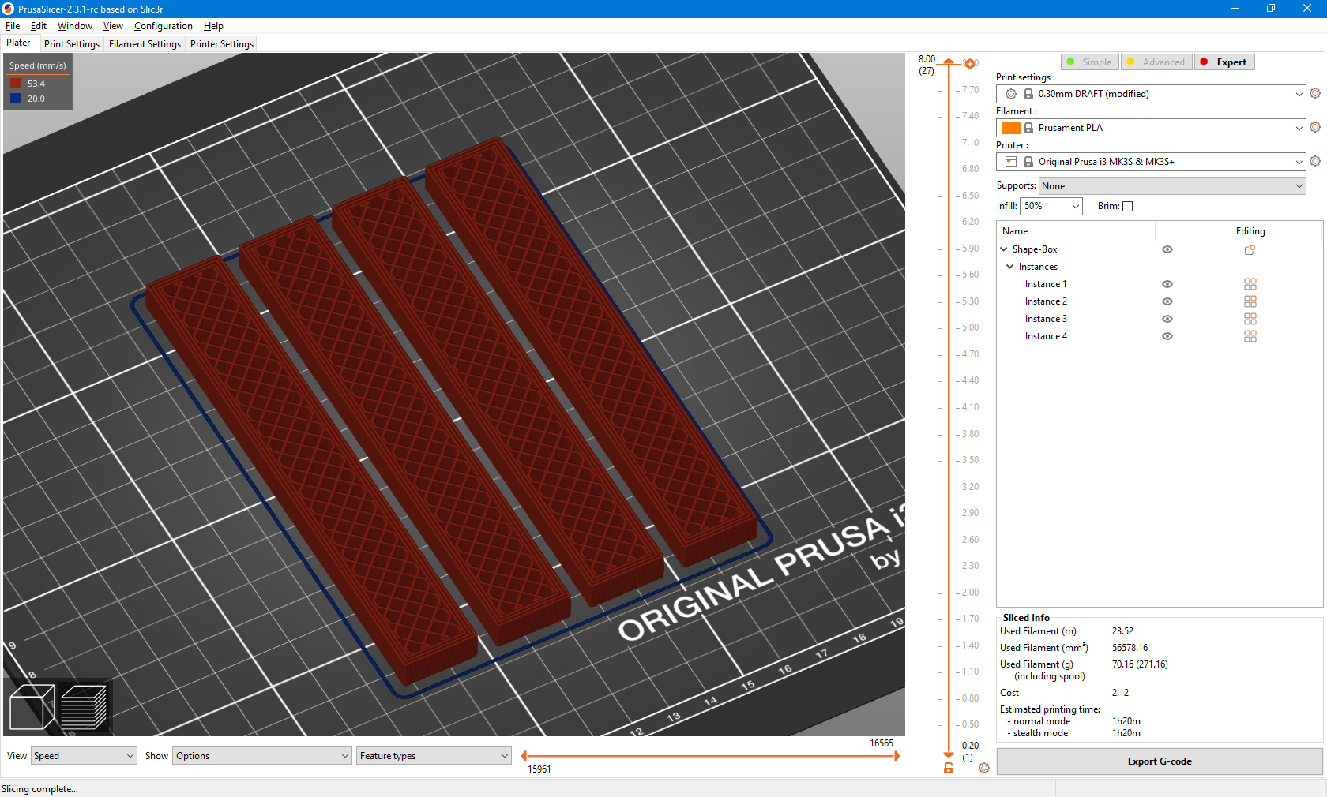This screenshot has height=797, width=1327.
Task: Open the Supports dropdown
Action: [1171, 186]
